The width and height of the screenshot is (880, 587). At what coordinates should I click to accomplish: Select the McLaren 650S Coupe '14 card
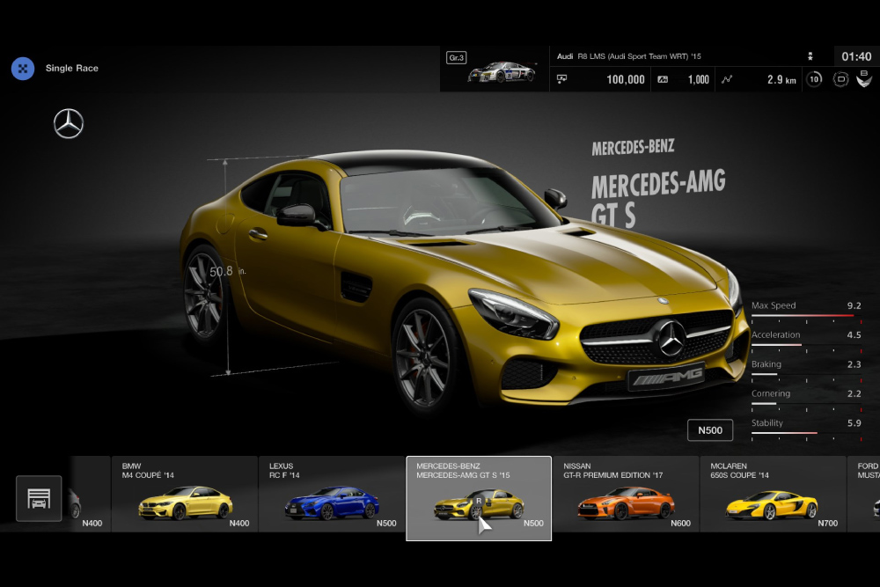point(773,495)
